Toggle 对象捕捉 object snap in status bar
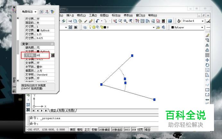The width and height of the screenshot is (222, 139). [x=105, y=129]
